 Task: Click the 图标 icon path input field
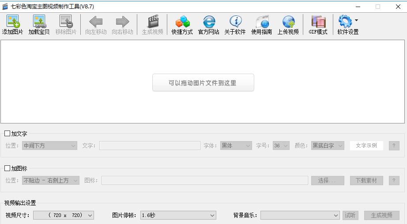point(205,180)
